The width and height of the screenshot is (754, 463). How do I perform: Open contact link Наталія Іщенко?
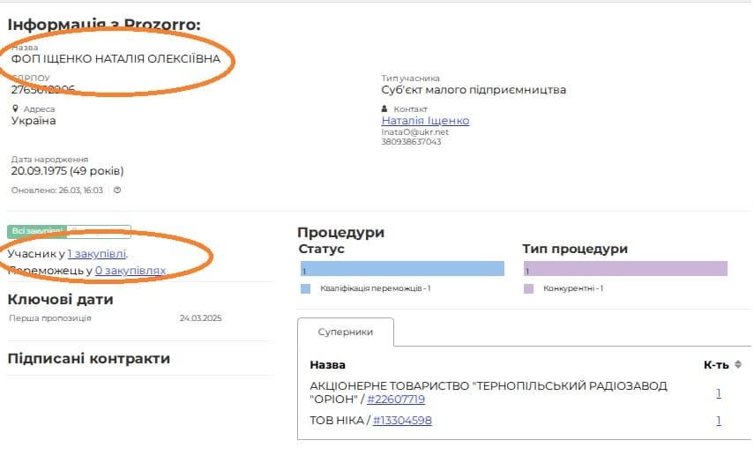425,121
